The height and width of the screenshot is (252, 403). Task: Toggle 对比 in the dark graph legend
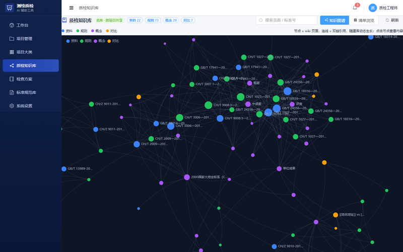pyautogui.click(x=113, y=41)
